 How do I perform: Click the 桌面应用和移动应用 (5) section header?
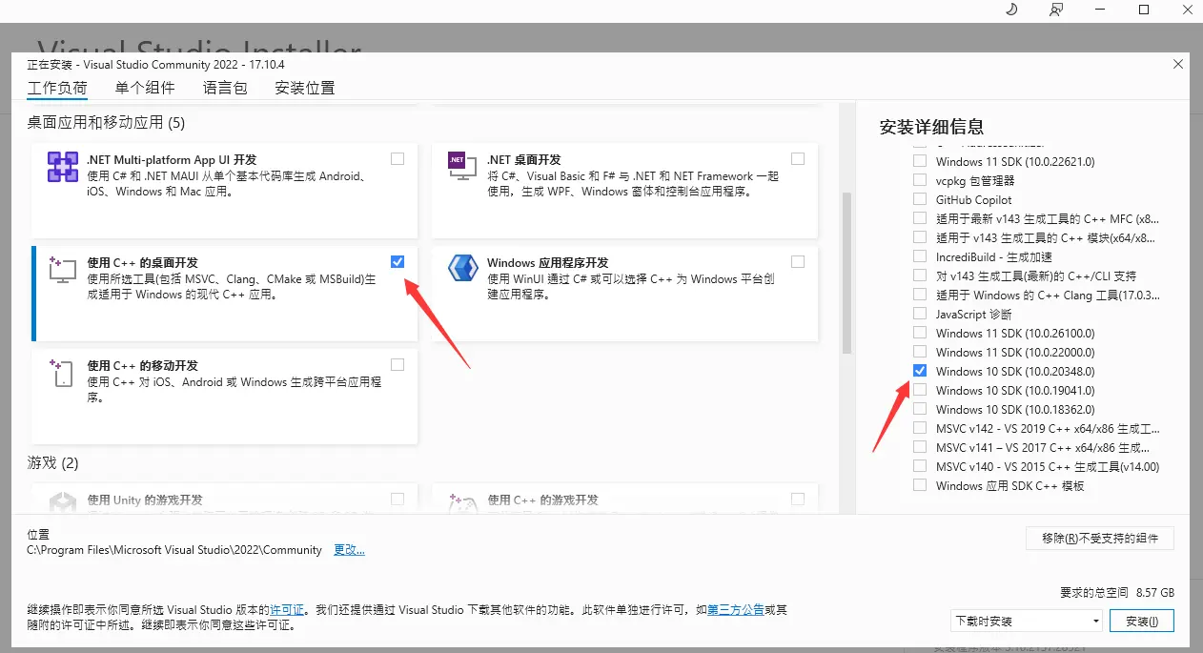106,122
